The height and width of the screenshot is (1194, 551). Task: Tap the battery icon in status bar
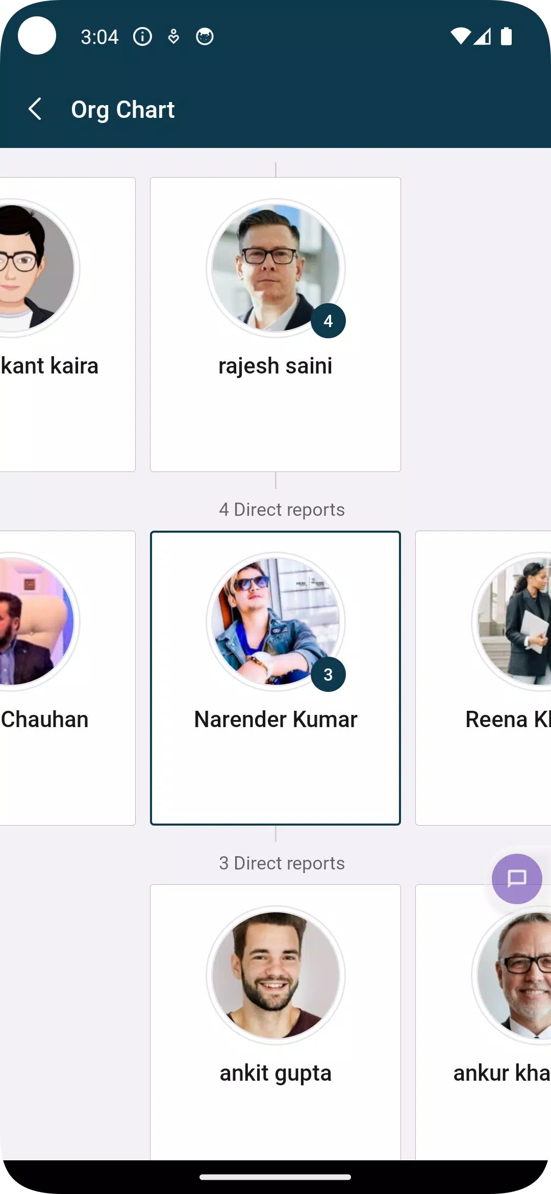click(506, 37)
